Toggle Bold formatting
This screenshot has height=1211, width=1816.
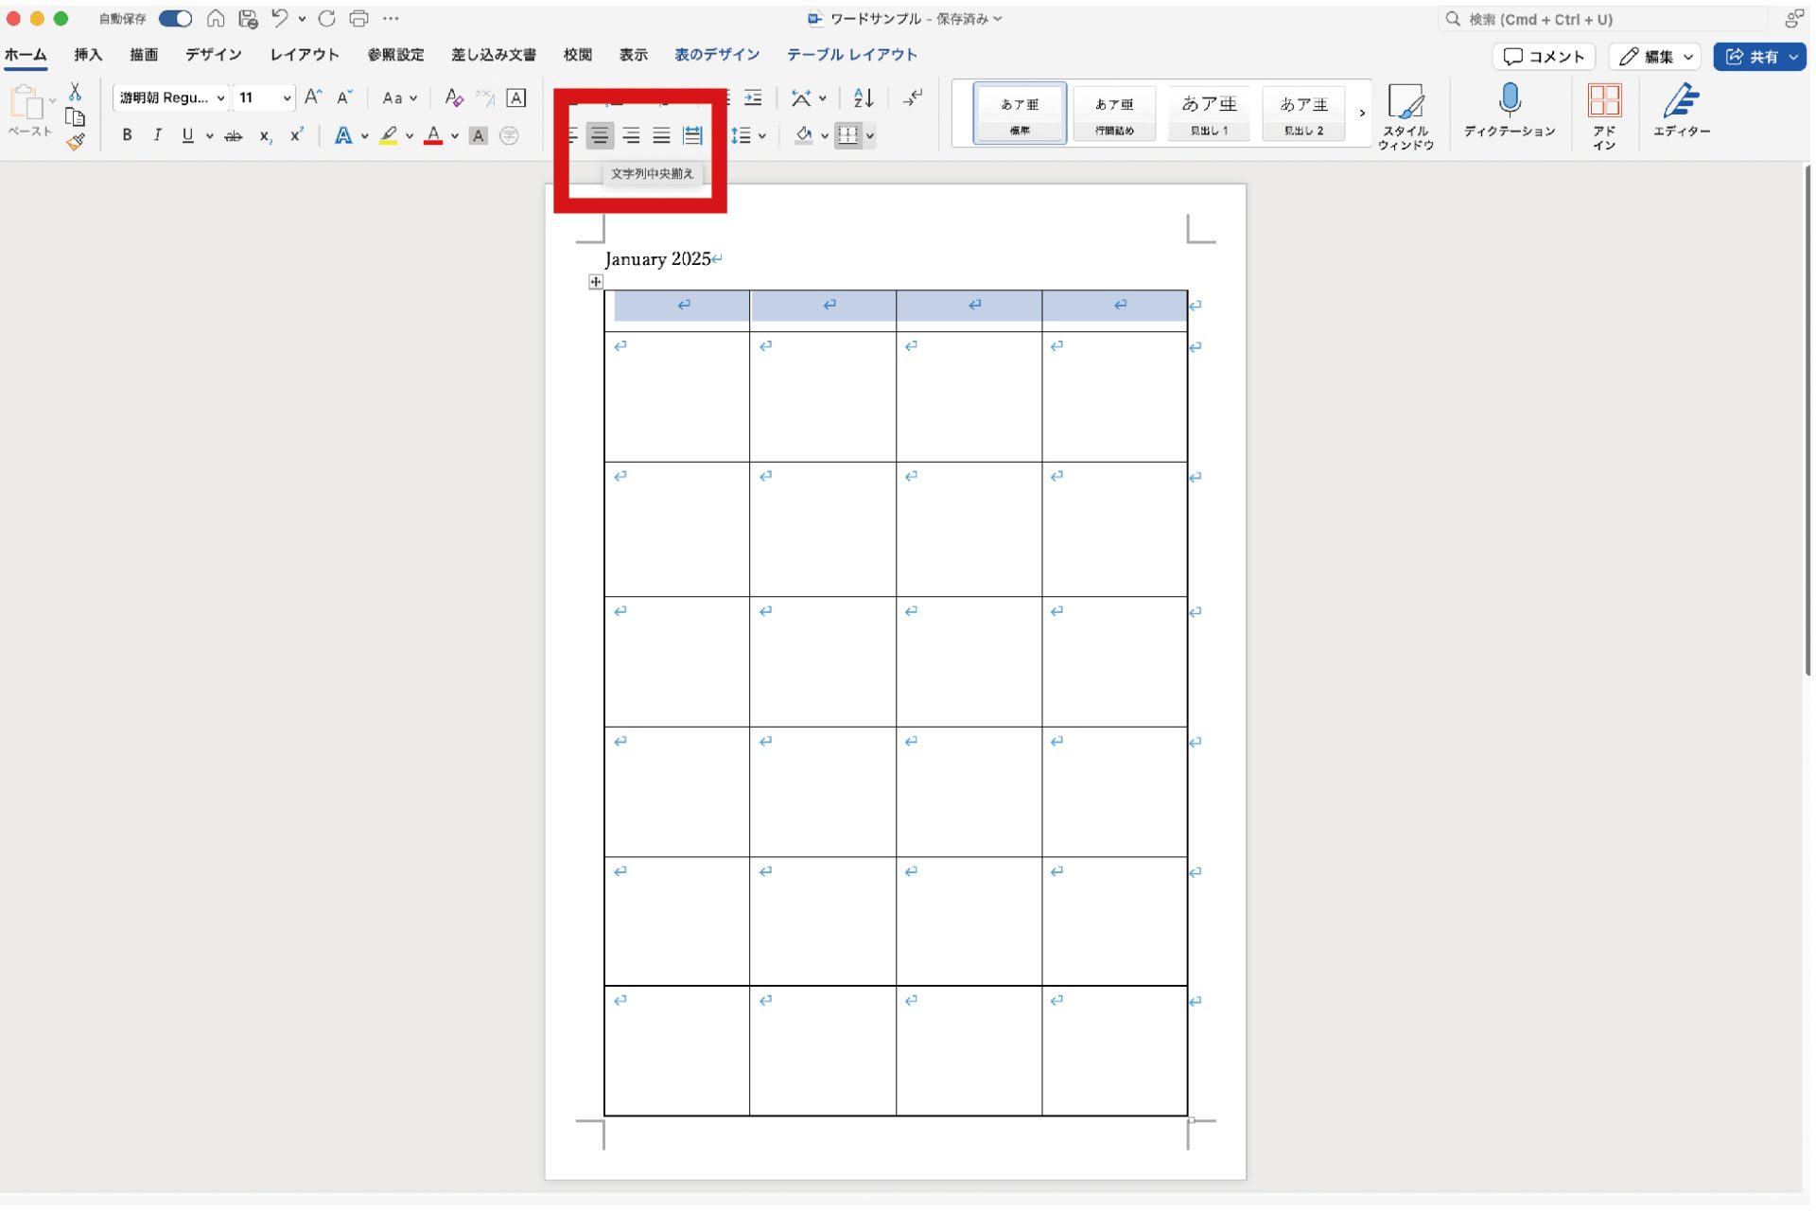(x=127, y=135)
